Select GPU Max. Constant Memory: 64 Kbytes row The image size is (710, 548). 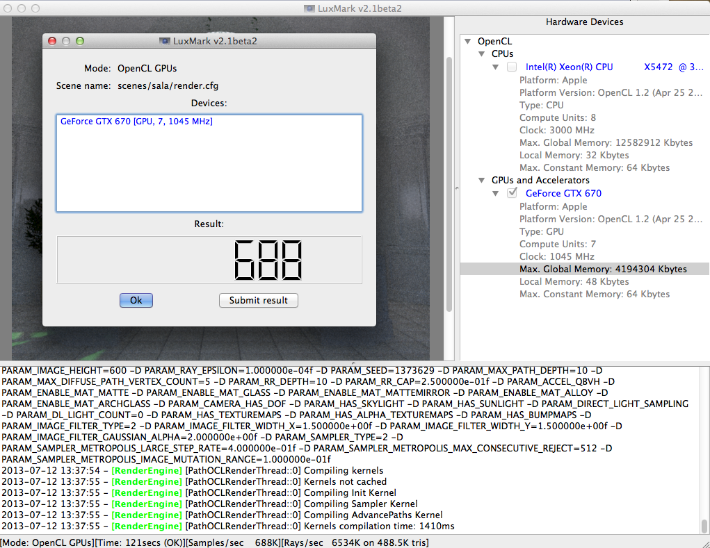point(595,294)
